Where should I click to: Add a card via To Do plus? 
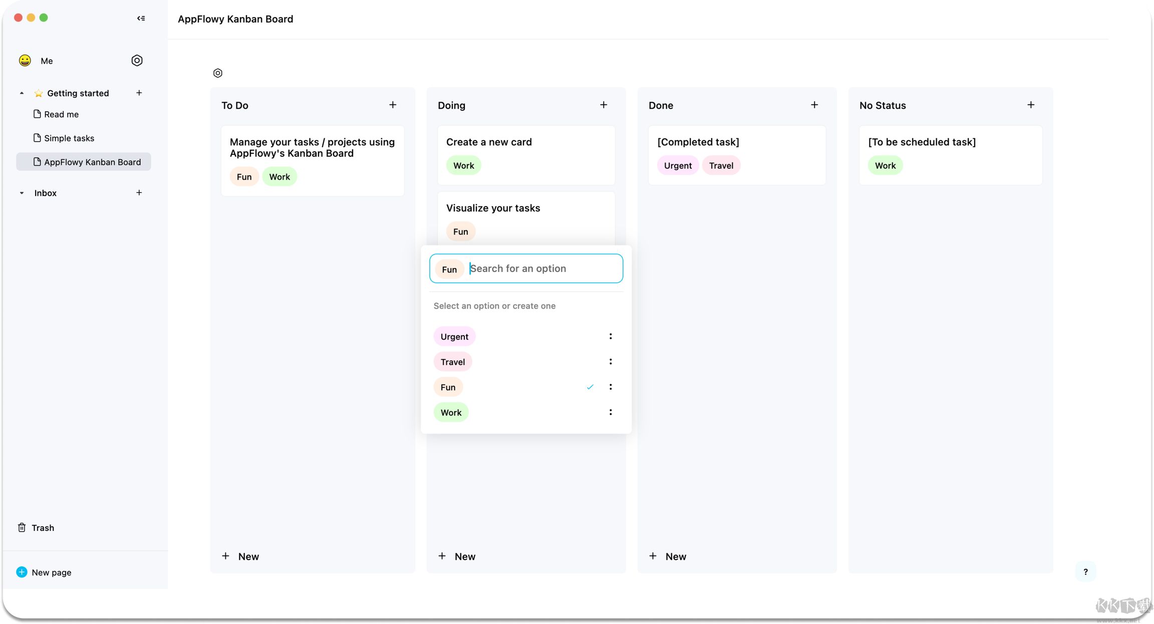tap(393, 105)
